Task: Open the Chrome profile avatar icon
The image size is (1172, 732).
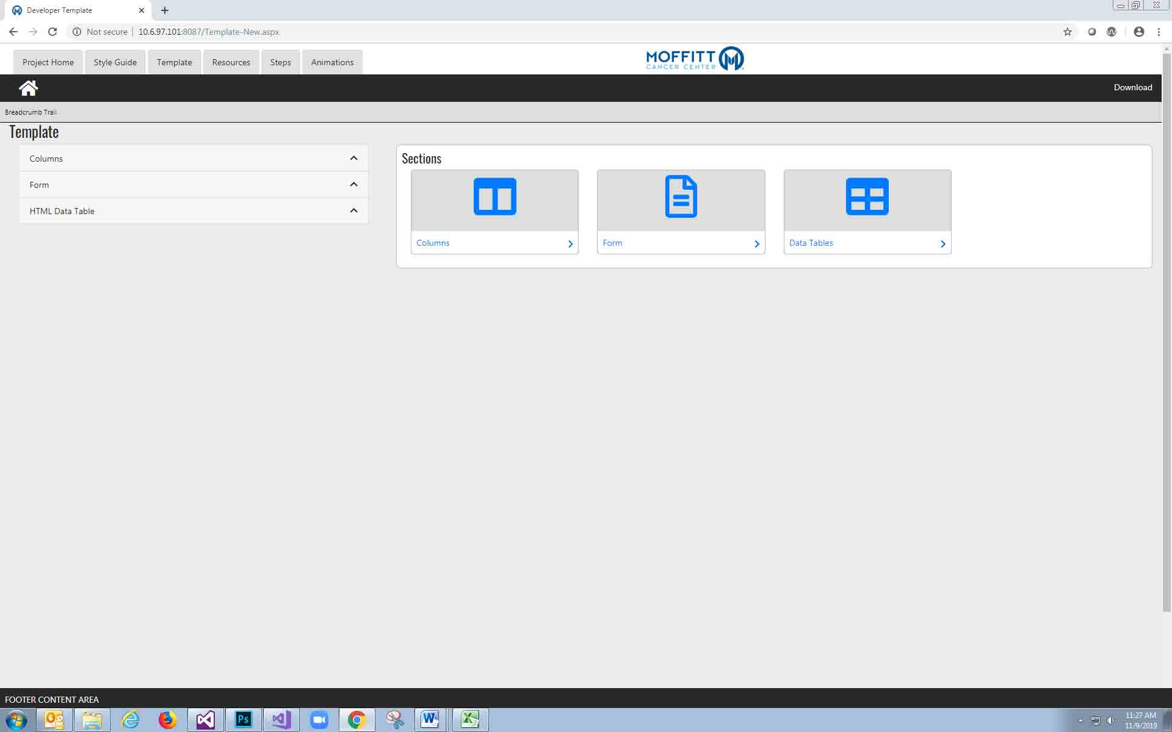Action: tap(1138, 32)
